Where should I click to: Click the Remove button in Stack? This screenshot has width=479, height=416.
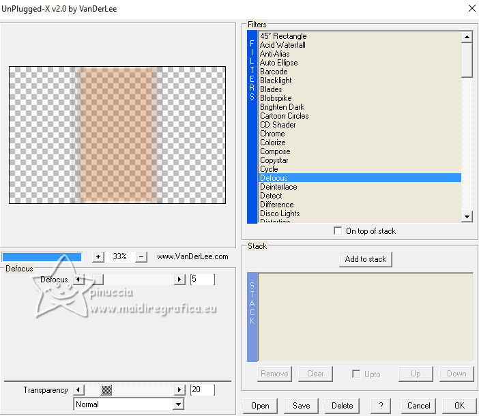(274, 374)
